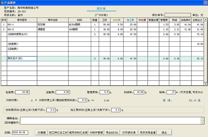Click the 包装费 input field

pos(23,92)
